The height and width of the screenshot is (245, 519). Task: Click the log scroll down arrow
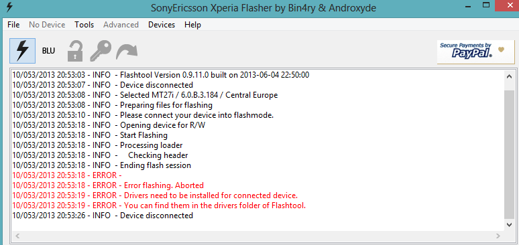coord(510,225)
